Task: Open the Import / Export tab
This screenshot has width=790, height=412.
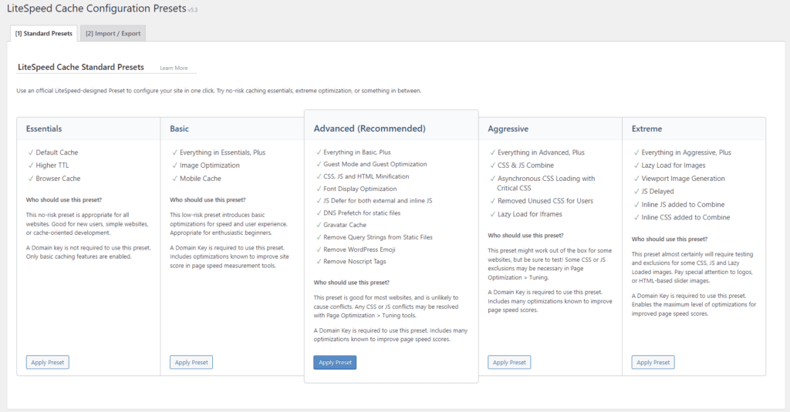Action: pos(113,34)
